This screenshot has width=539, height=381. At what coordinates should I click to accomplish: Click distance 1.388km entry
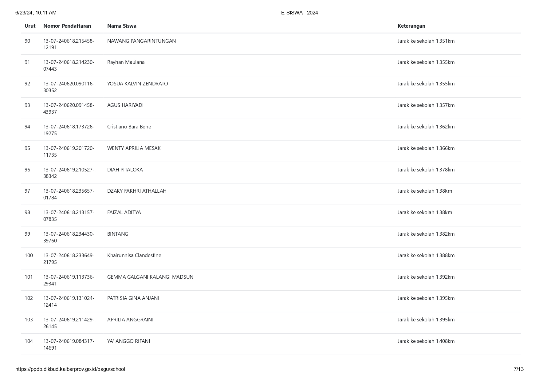coord(426,255)
